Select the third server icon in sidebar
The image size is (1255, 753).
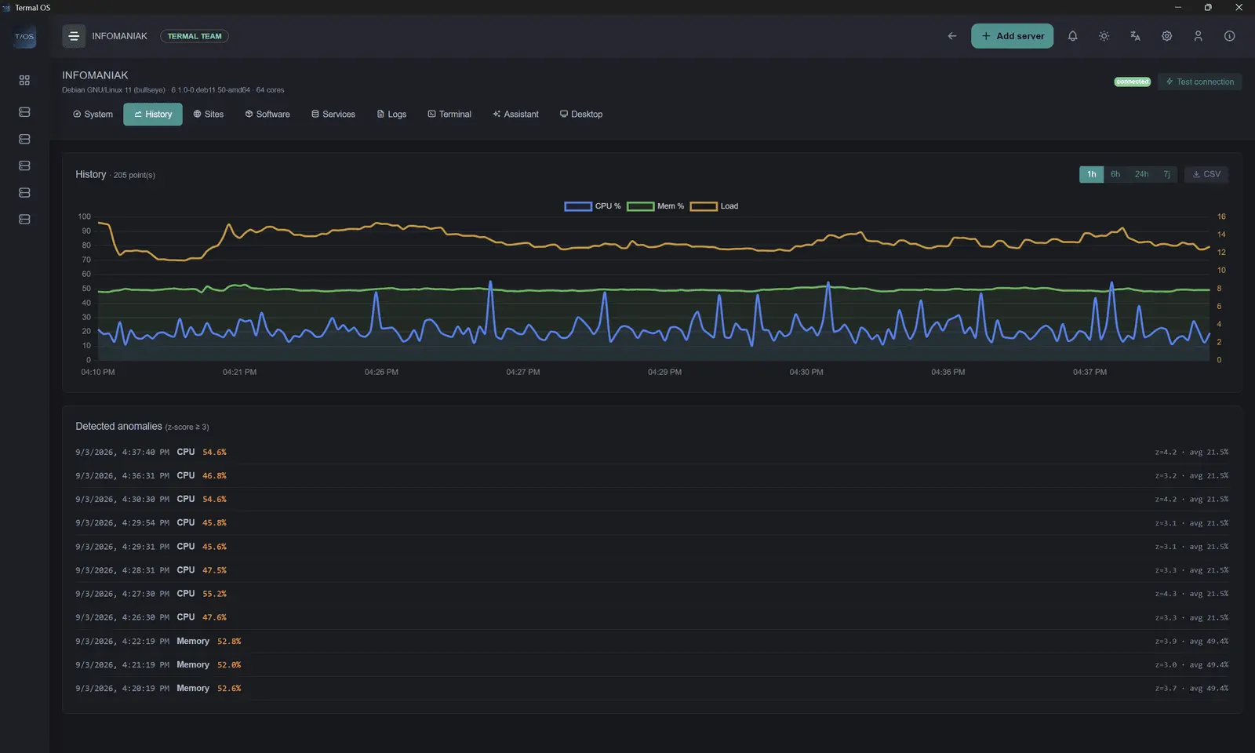coord(24,166)
